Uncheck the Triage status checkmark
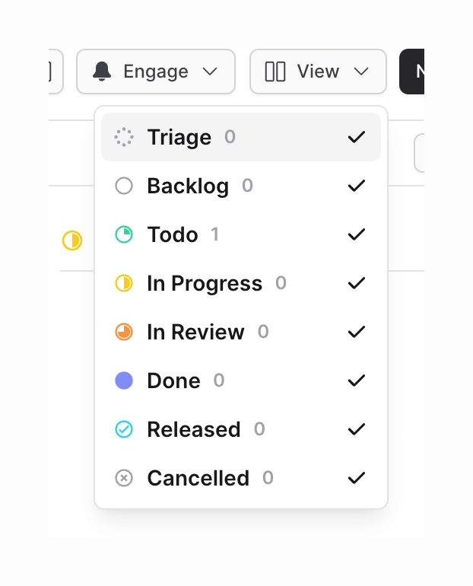Screen dimensions: 473x586 (356, 137)
